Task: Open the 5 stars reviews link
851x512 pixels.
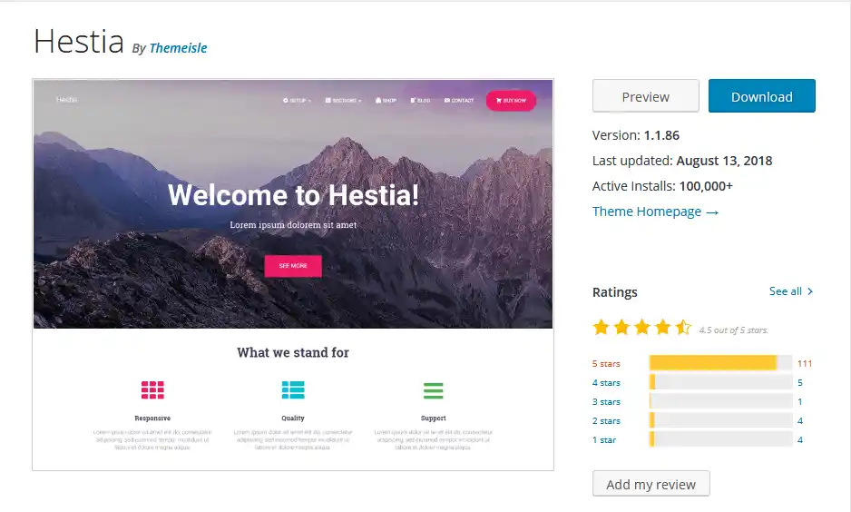Action: [606, 363]
